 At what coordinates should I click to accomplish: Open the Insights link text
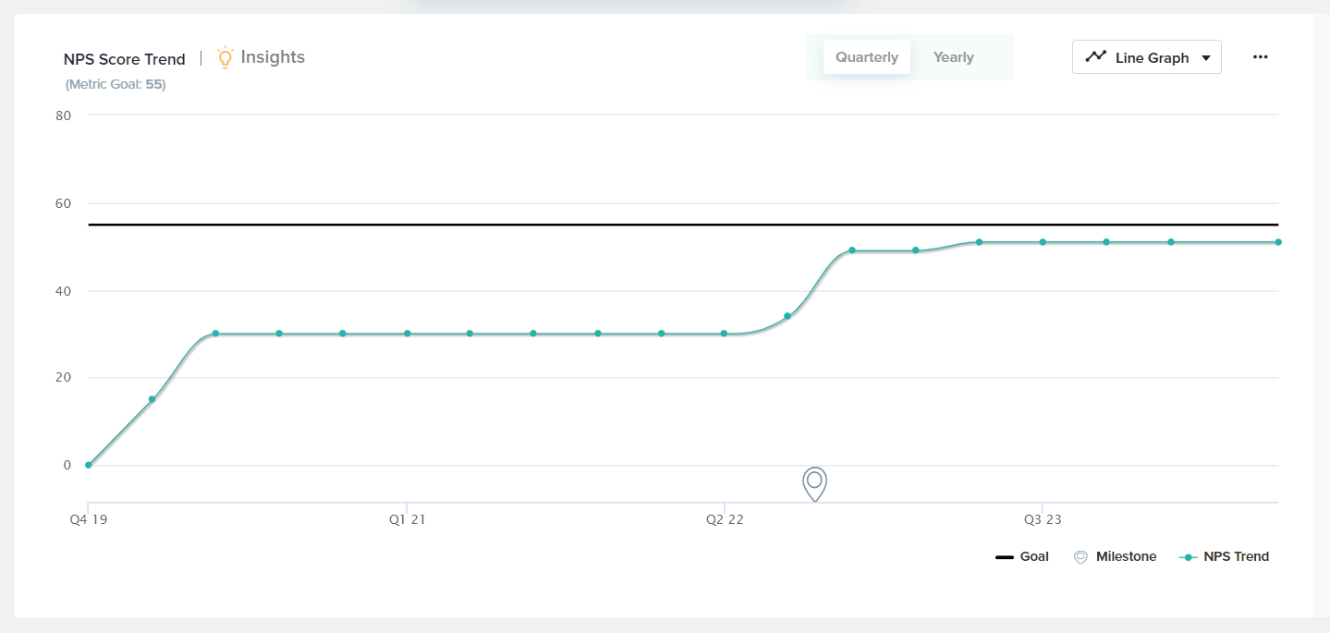[x=273, y=57]
